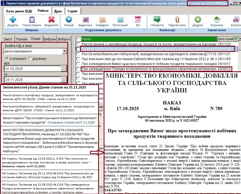The image size is (241, 194).
Task: Select the 'в інтервалі' radio button
Action: coord(7,59)
